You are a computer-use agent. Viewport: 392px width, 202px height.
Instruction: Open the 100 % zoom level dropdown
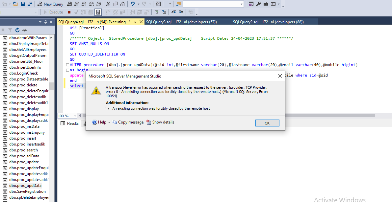pos(75,116)
